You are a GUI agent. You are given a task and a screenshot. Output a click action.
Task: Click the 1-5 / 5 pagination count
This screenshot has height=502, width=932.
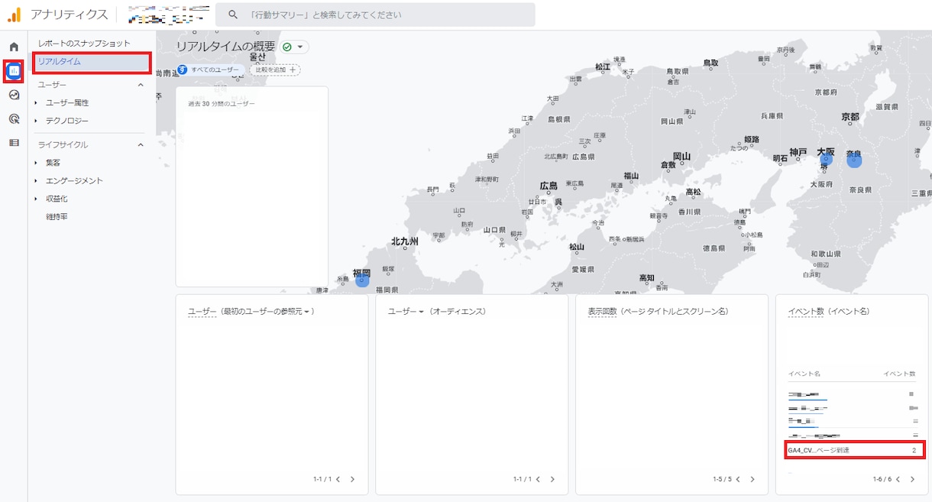pyautogui.click(x=720, y=479)
